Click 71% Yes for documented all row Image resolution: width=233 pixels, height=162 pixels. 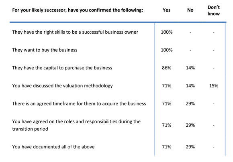click(167, 147)
